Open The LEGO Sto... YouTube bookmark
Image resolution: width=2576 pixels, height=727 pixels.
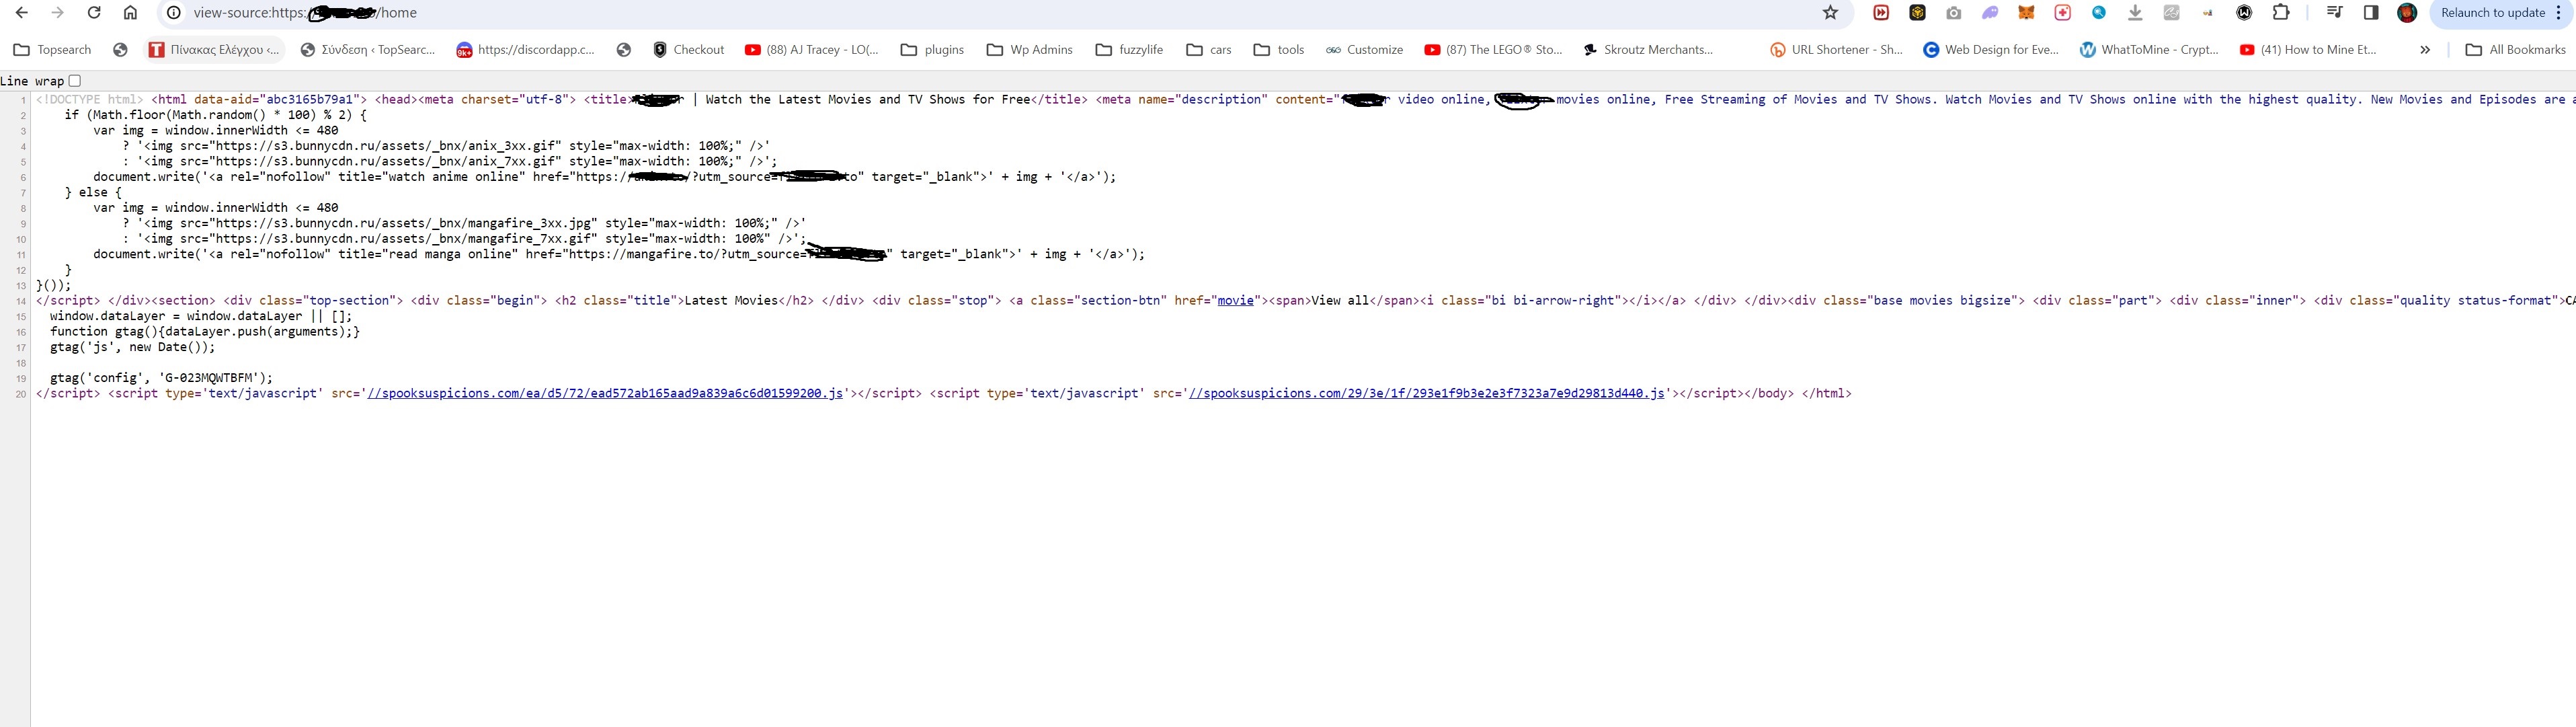click(1493, 50)
